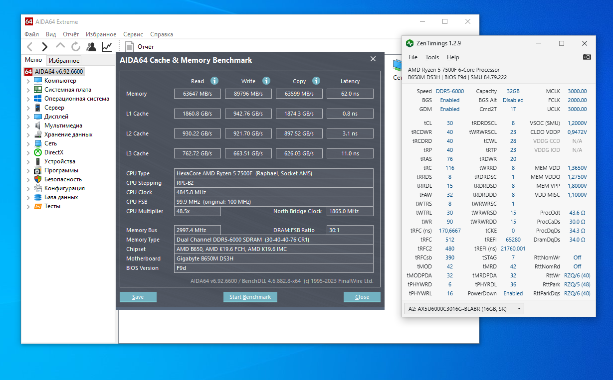Open the Избранное menu in AIDA64
The height and width of the screenshot is (380, 613).
(x=101, y=34)
